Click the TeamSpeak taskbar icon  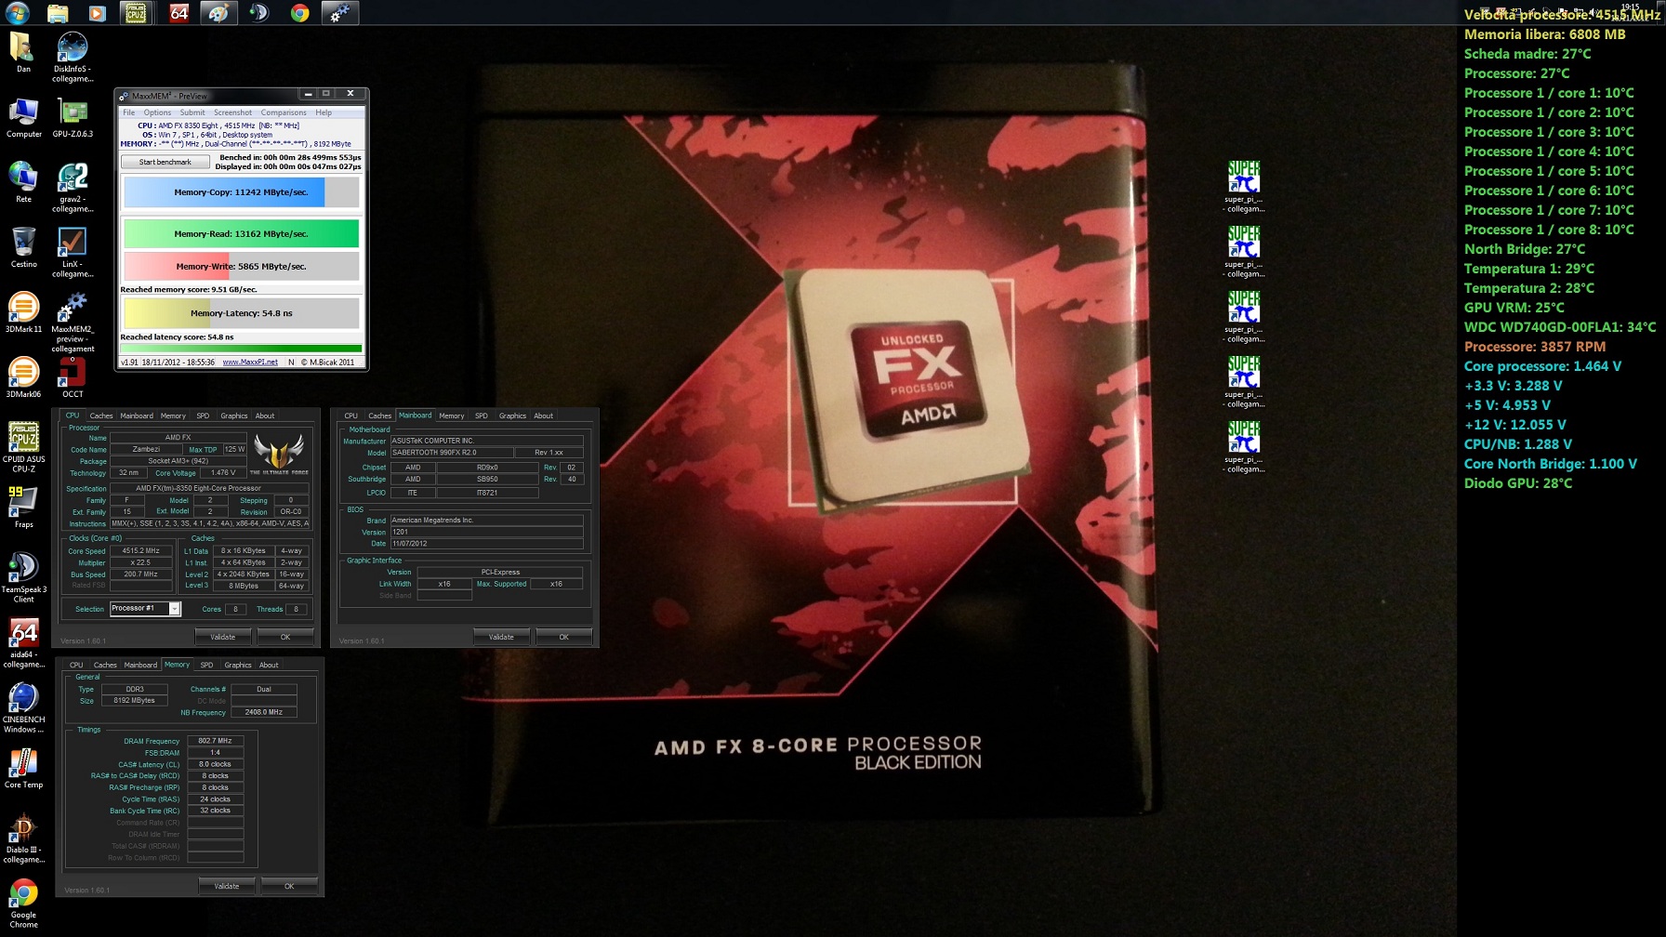coord(258,13)
